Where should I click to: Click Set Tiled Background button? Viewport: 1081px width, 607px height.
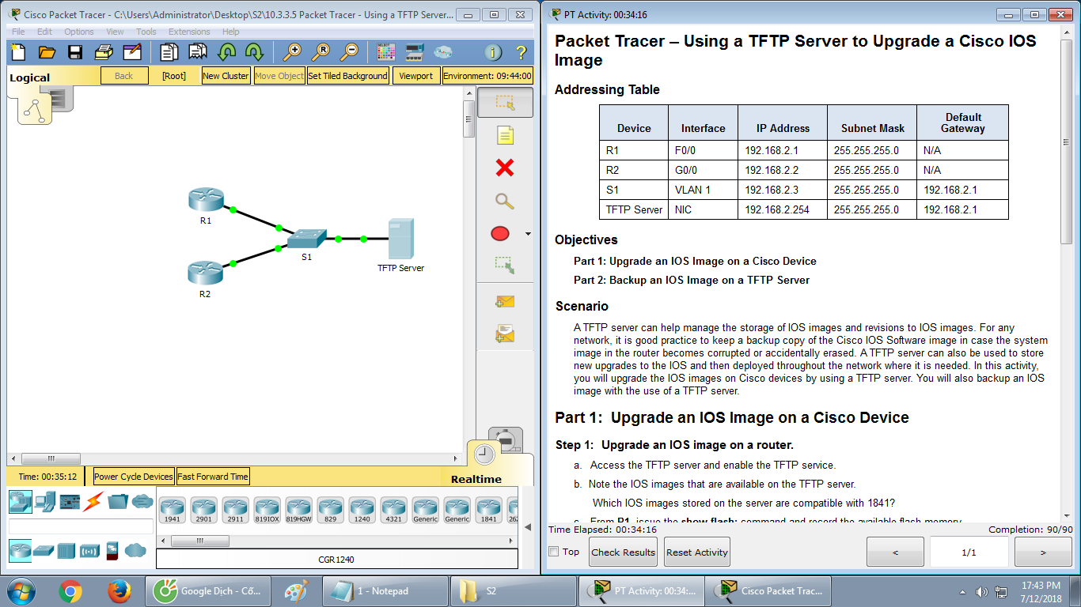pyautogui.click(x=348, y=76)
